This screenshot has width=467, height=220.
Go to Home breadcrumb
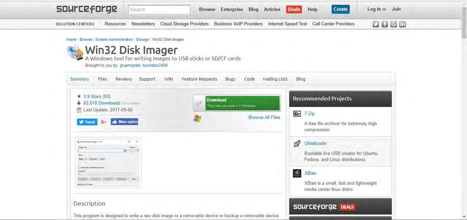click(72, 39)
